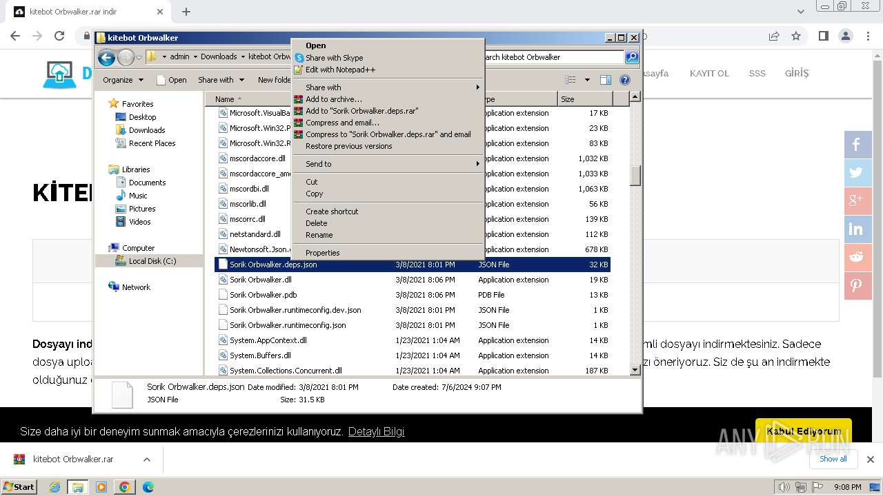Click Windows Start button

19,487
